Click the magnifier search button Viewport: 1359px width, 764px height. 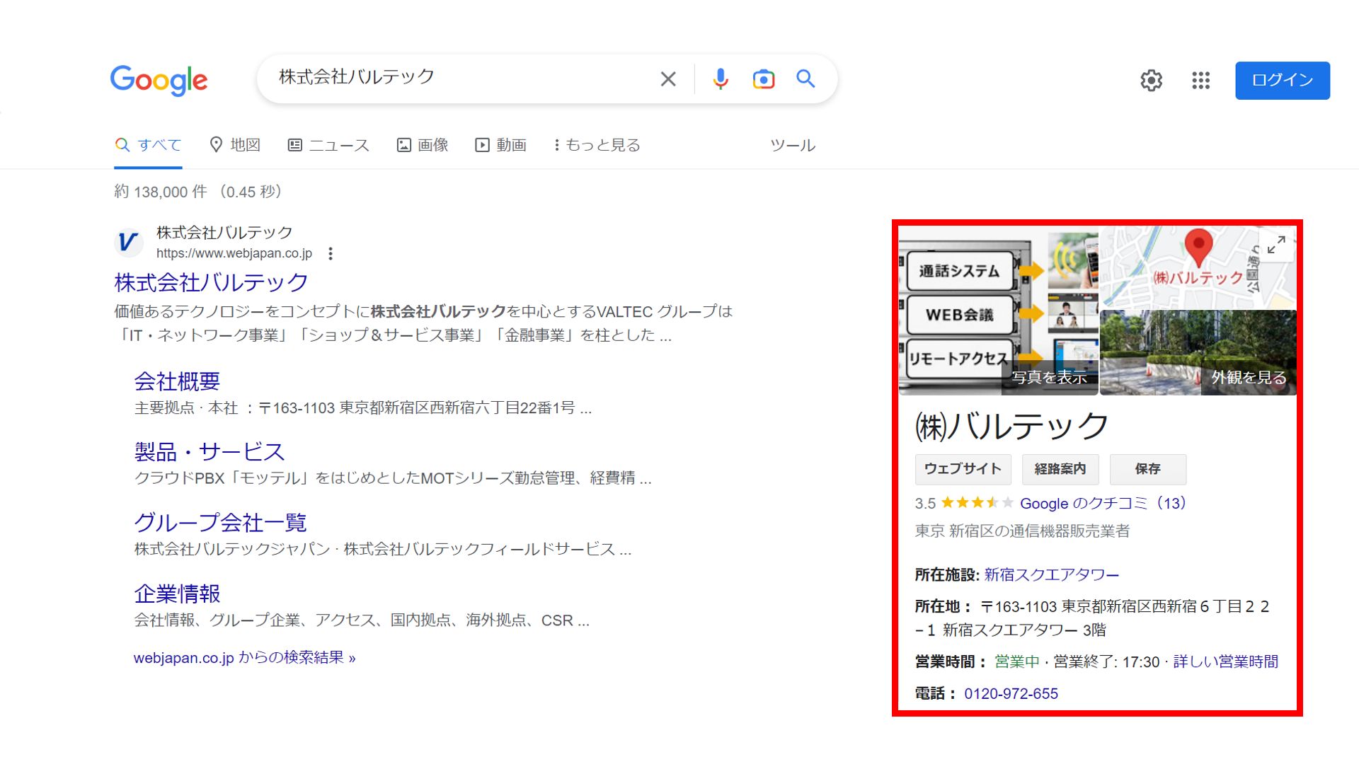[805, 79]
